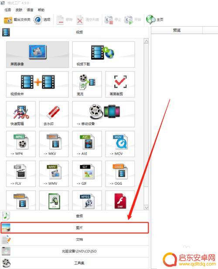The height and width of the screenshot is (269, 218).
Task: Expand the DVD\CD\ISO disc category
Action: 75,251
